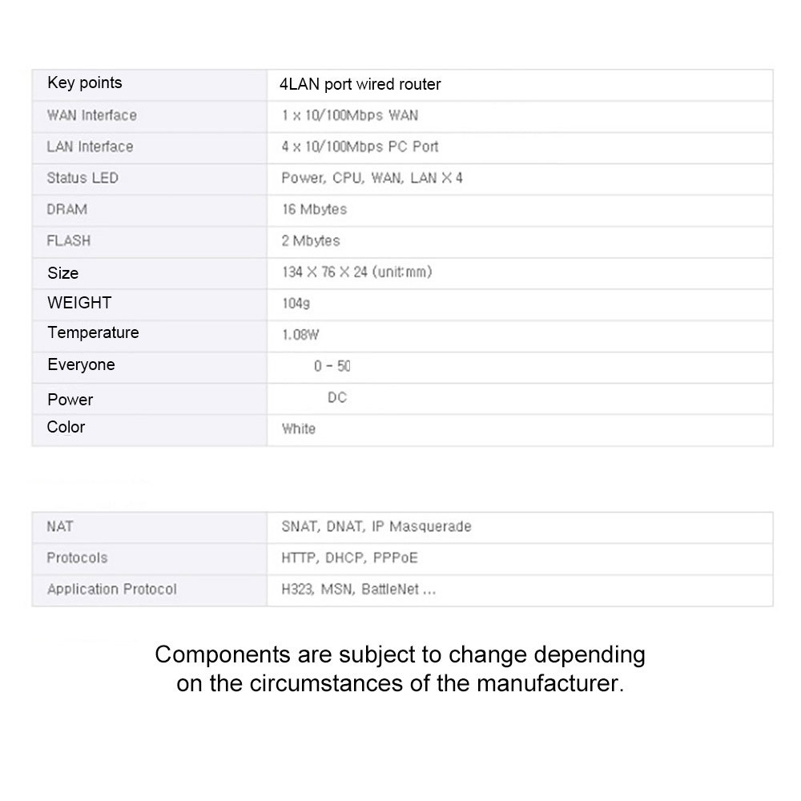Click the Application Protocol label
Image resolution: width=801 pixels, height=801 pixels.
[111, 590]
